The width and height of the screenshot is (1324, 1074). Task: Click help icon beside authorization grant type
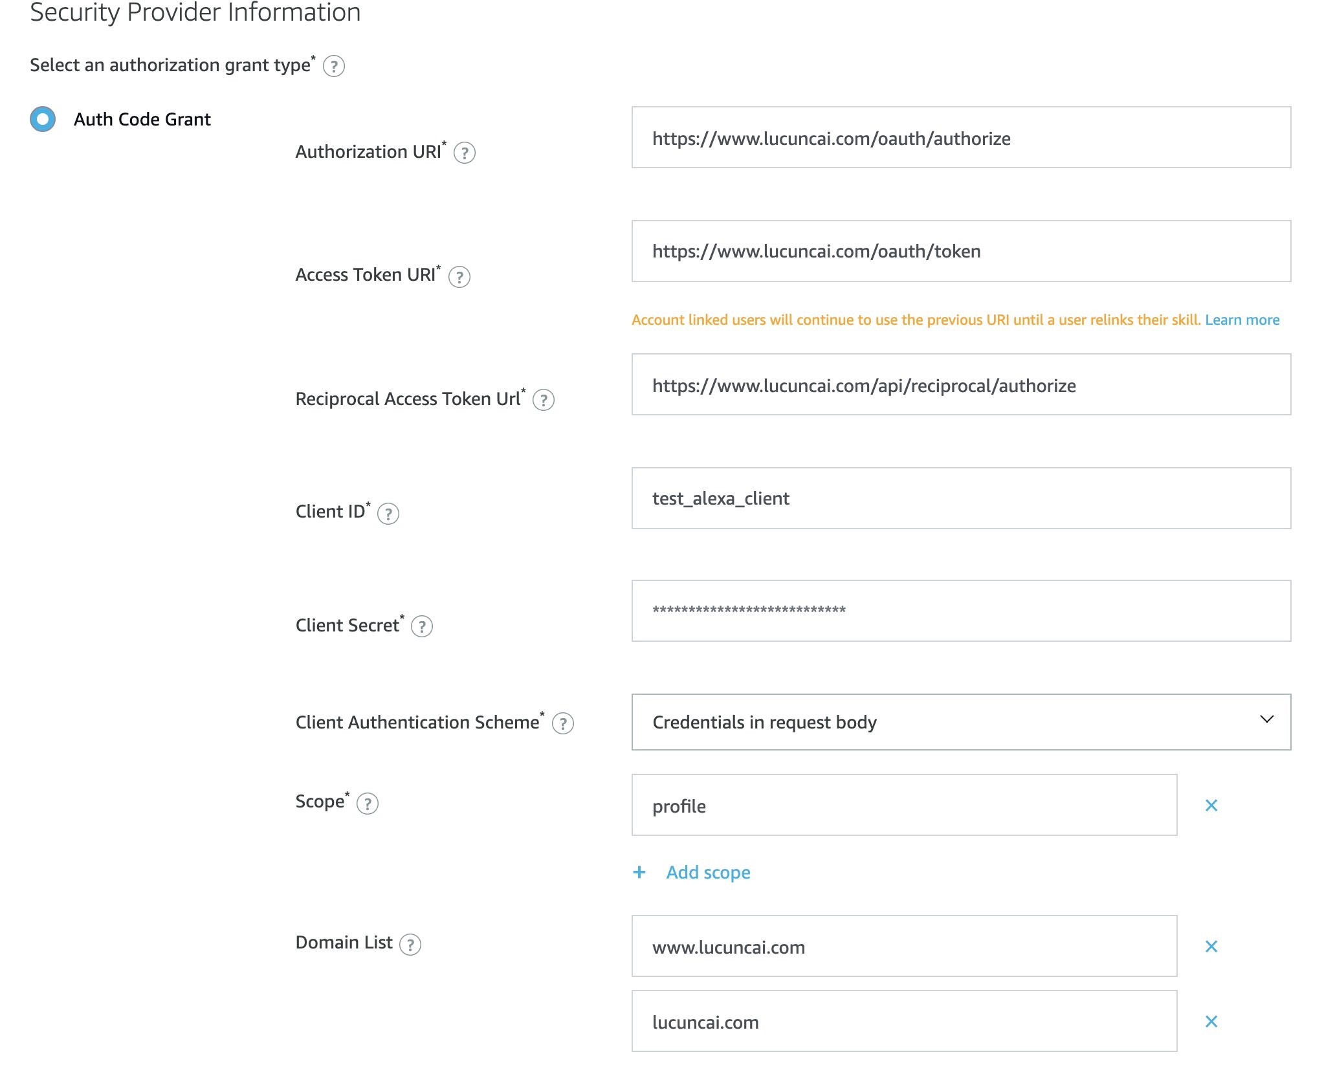[x=333, y=66]
